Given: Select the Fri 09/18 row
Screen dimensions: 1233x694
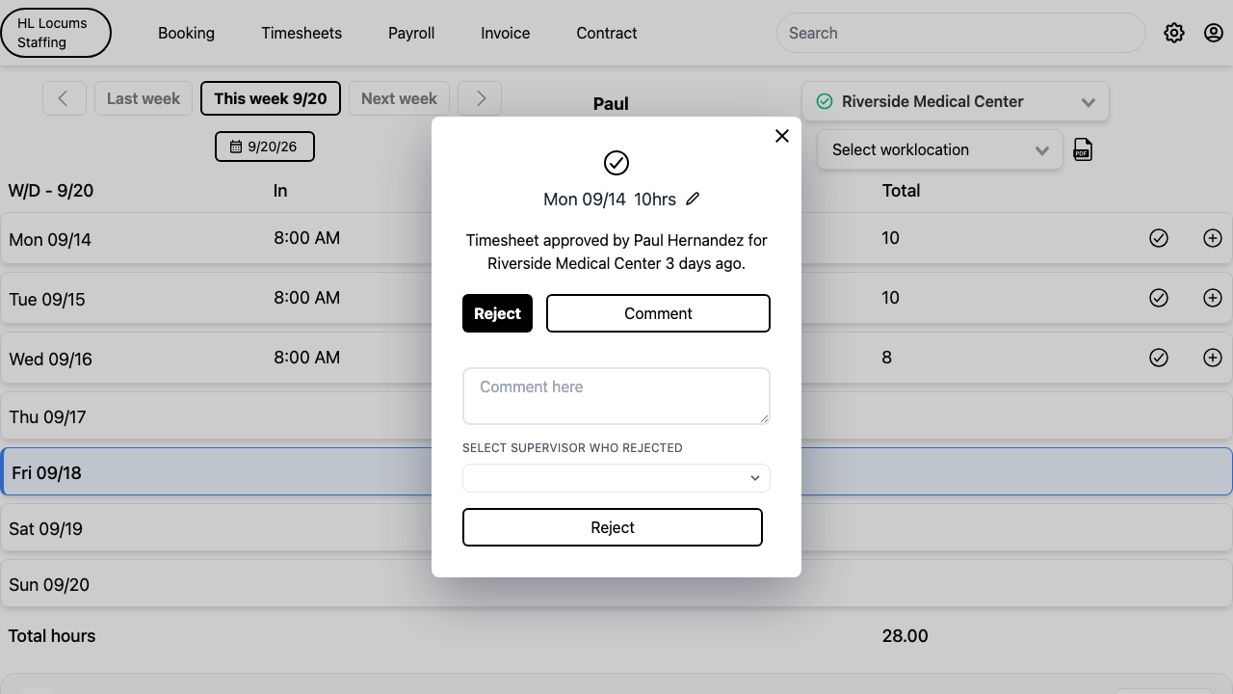Looking at the screenshot, I should [x=616, y=472].
